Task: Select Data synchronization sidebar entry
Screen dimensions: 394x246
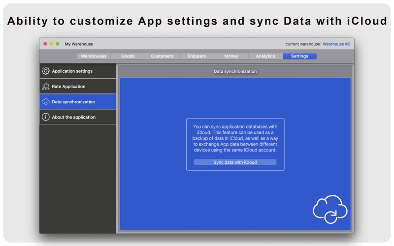Action: 78,102
